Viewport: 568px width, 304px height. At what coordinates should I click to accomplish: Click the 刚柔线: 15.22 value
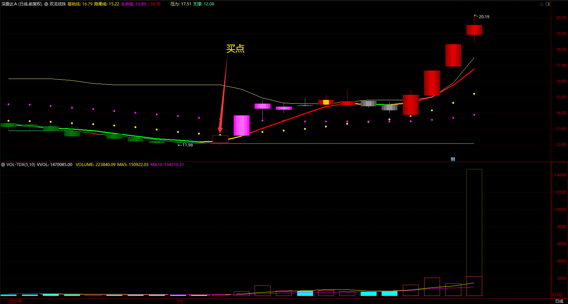tap(107, 4)
